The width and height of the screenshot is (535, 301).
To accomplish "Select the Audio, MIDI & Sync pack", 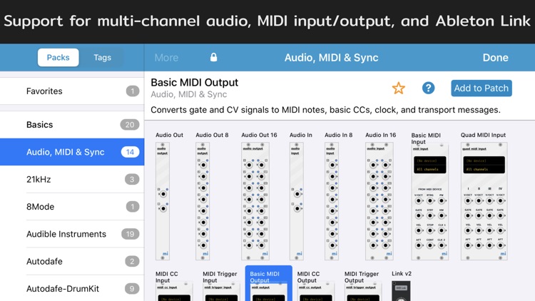I will (72, 152).
